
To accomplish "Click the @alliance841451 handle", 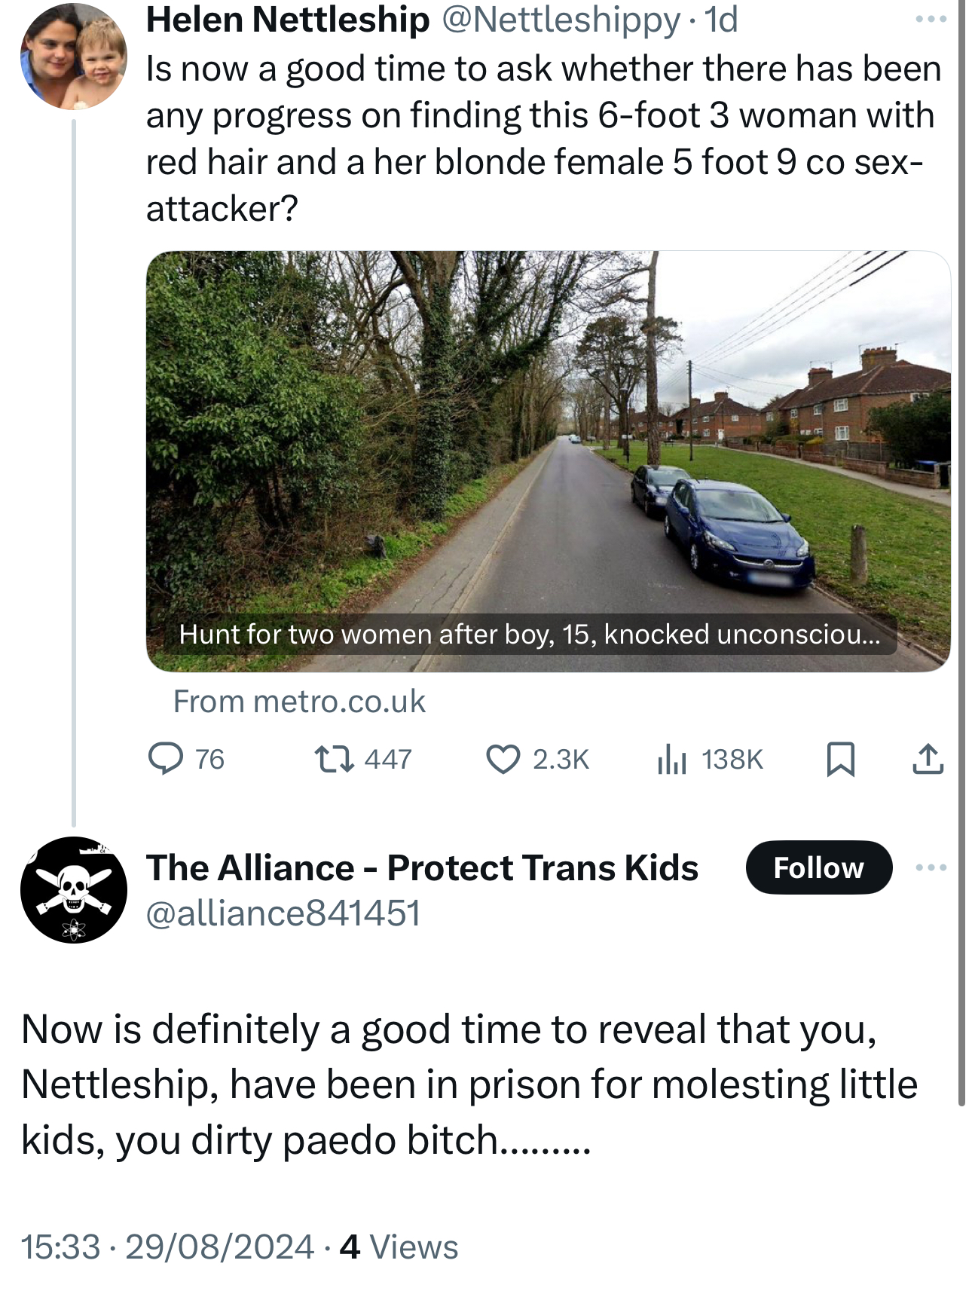I will click(283, 913).
